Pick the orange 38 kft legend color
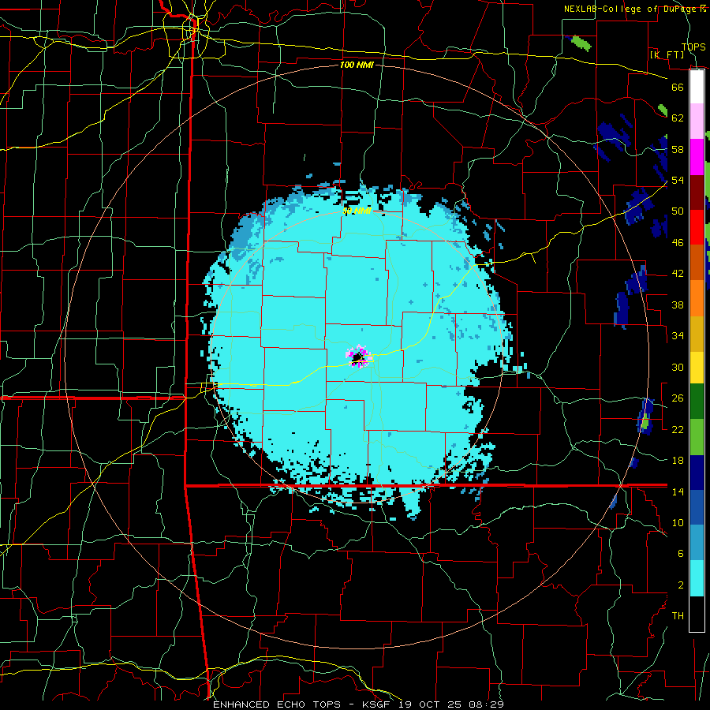 pyautogui.click(x=697, y=298)
